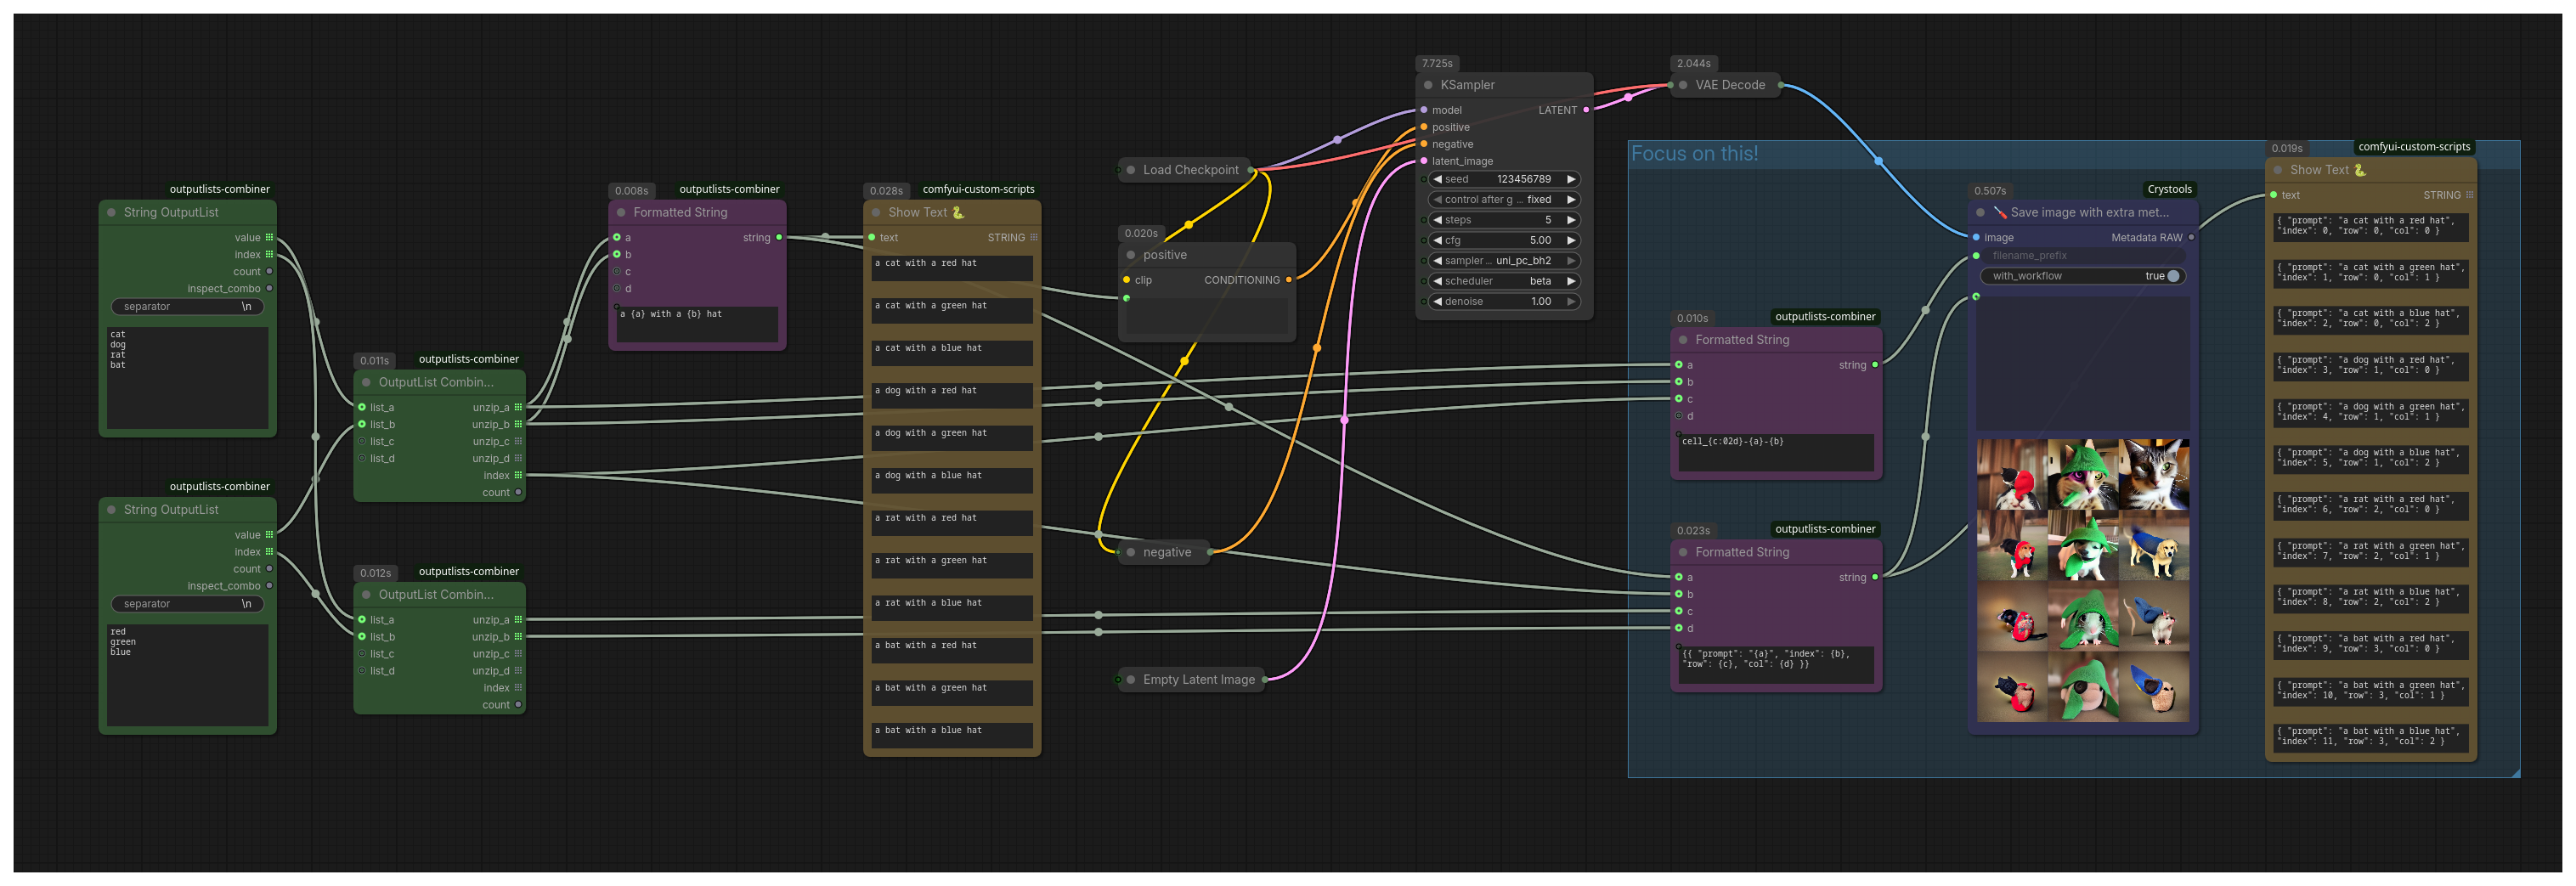Select the 'a cat with a red hat' text row

pyautogui.click(x=952, y=269)
